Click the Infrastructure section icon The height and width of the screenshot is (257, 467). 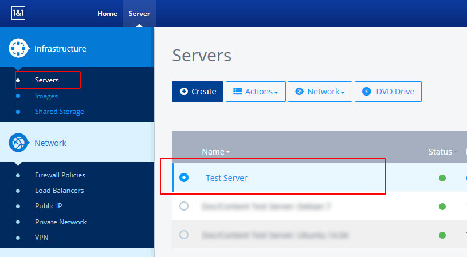coord(19,49)
